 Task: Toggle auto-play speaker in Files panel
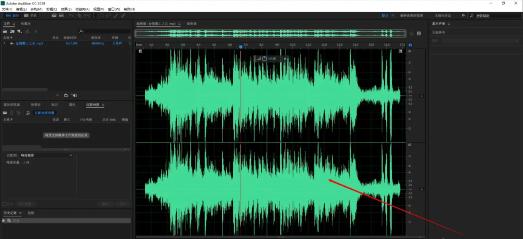coord(74,95)
